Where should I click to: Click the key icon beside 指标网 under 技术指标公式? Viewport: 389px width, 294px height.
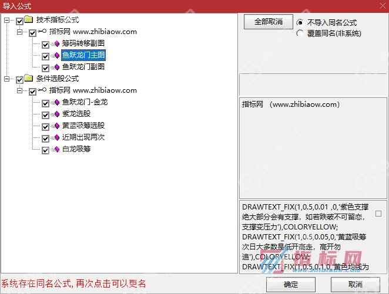pyautogui.click(x=42, y=31)
